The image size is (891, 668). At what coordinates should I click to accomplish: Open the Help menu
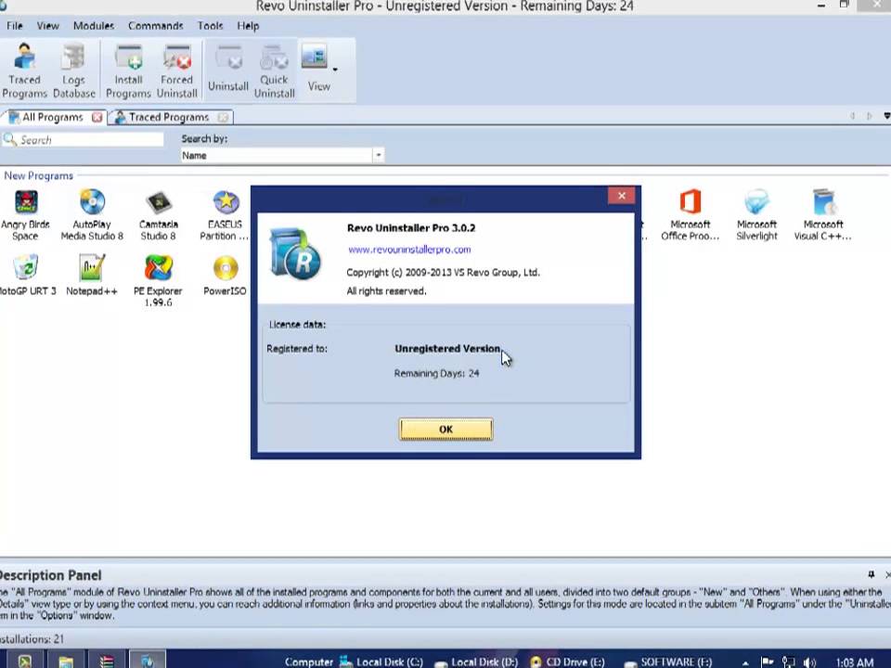[248, 26]
